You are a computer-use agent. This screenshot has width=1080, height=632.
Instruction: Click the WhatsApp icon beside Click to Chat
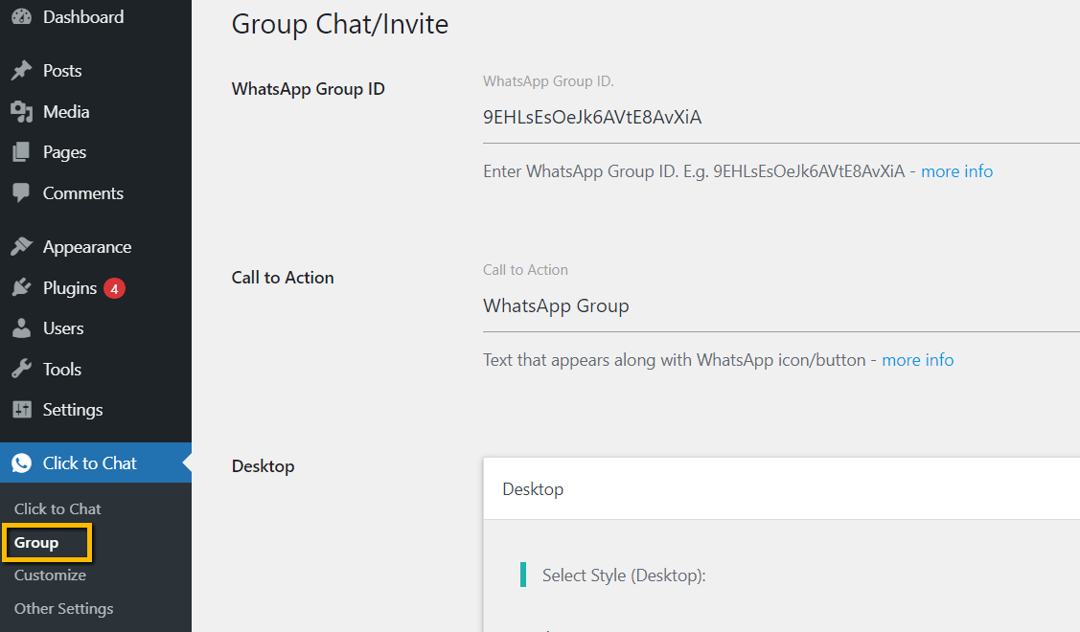point(21,463)
